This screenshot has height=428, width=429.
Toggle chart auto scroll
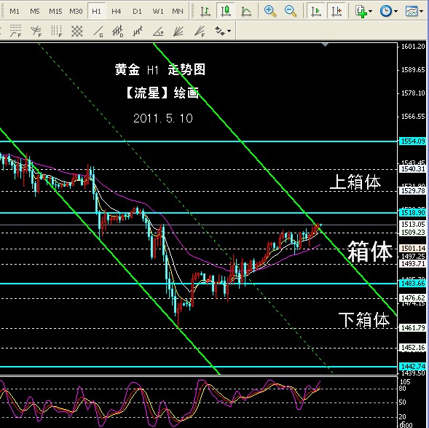pos(316,11)
